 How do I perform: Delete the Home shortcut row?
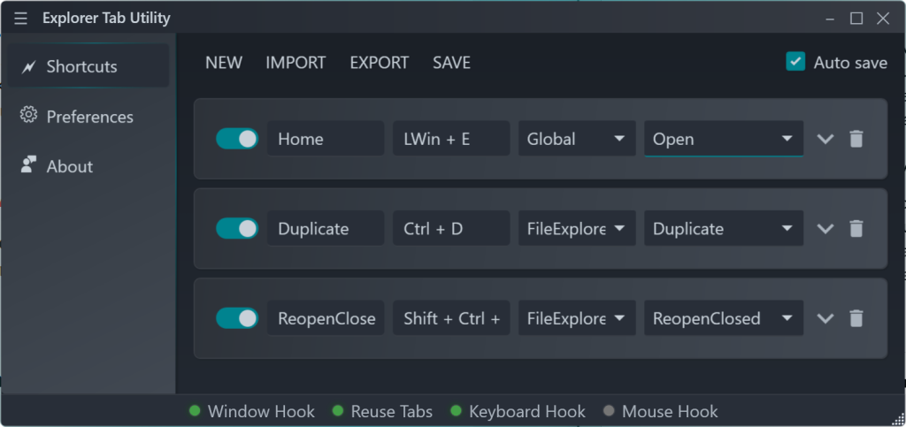(x=856, y=139)
